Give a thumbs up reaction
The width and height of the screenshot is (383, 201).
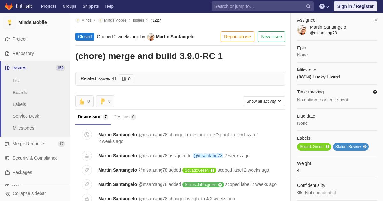[84, 101]
